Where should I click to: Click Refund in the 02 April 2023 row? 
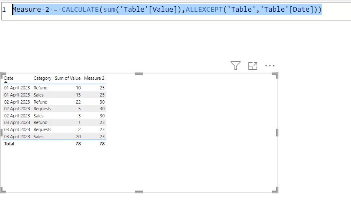point(40,102)
